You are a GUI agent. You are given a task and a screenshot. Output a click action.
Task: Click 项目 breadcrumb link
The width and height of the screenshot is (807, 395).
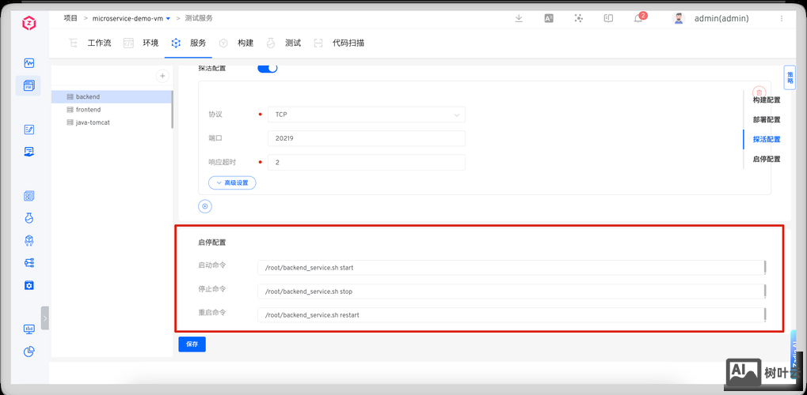click(x=70, y=18)
